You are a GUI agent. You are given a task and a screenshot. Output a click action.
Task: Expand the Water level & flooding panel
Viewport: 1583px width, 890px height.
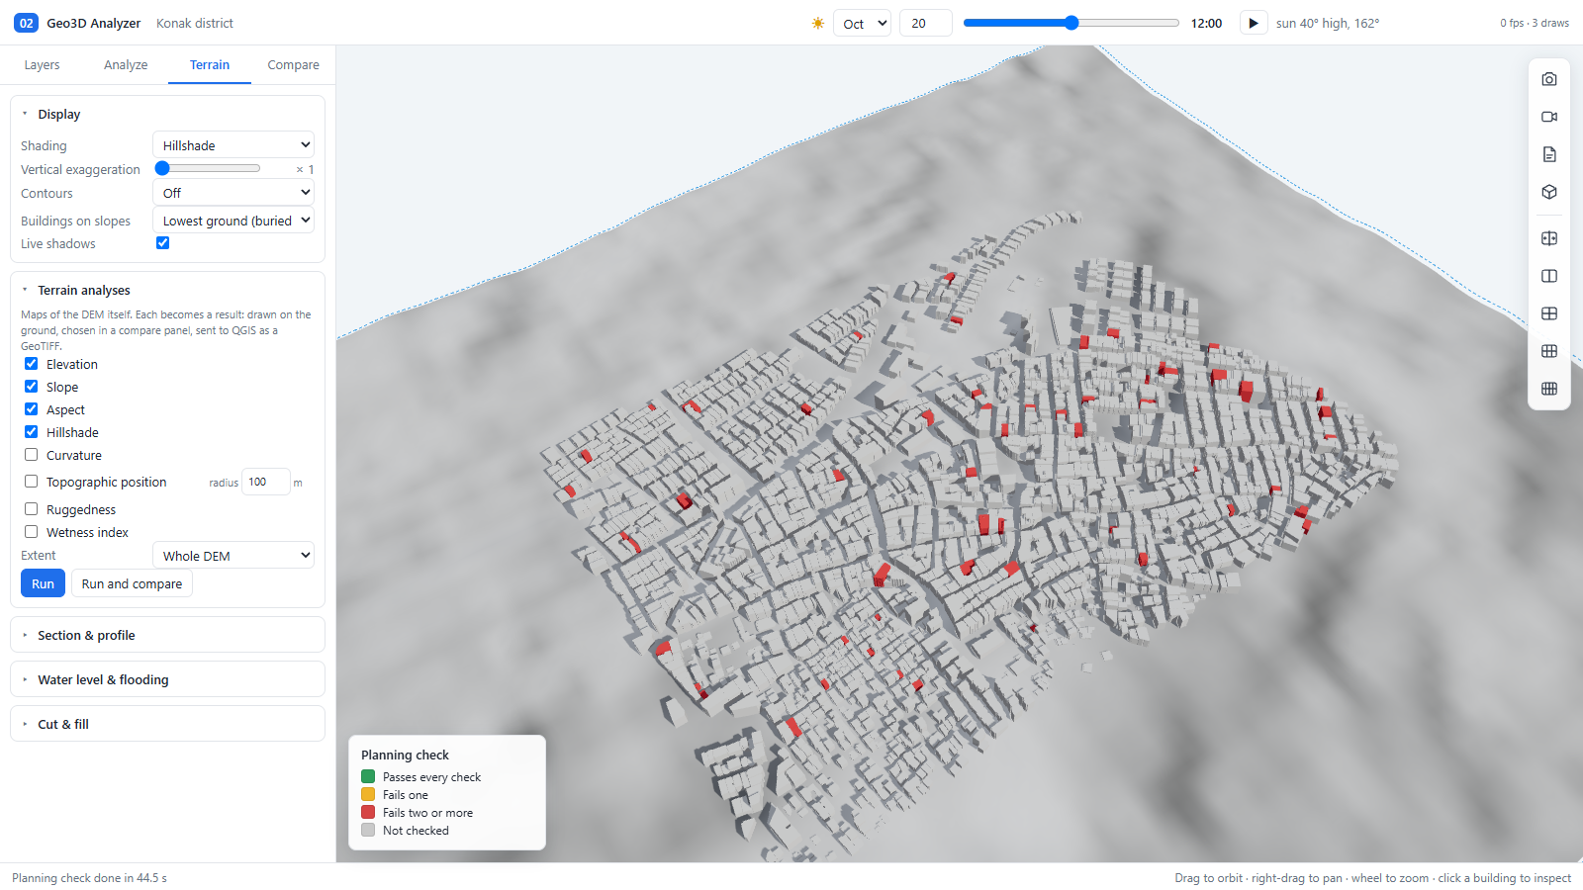(x=167, y=679)
